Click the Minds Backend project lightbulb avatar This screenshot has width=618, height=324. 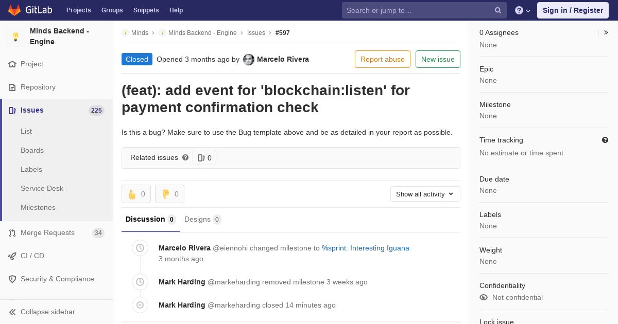tap(15, 37)
